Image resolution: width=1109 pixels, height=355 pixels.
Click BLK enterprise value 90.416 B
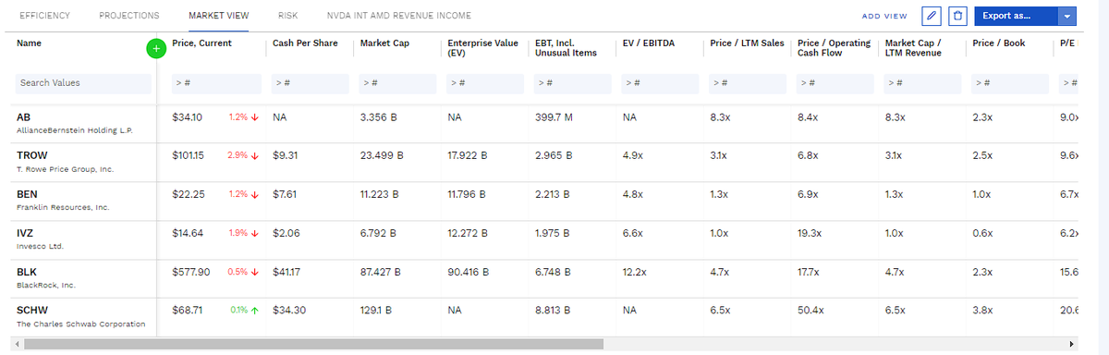click(468, 273)
